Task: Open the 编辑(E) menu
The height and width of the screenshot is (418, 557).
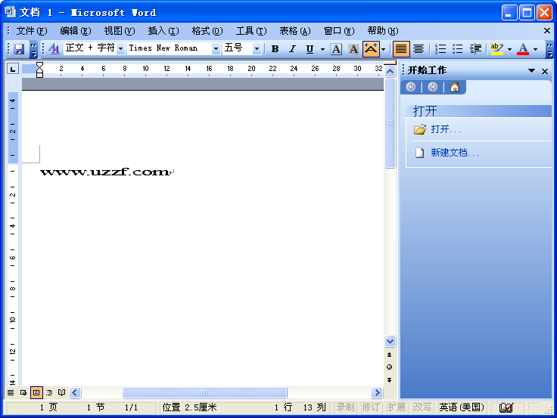Action: [76, 31]
